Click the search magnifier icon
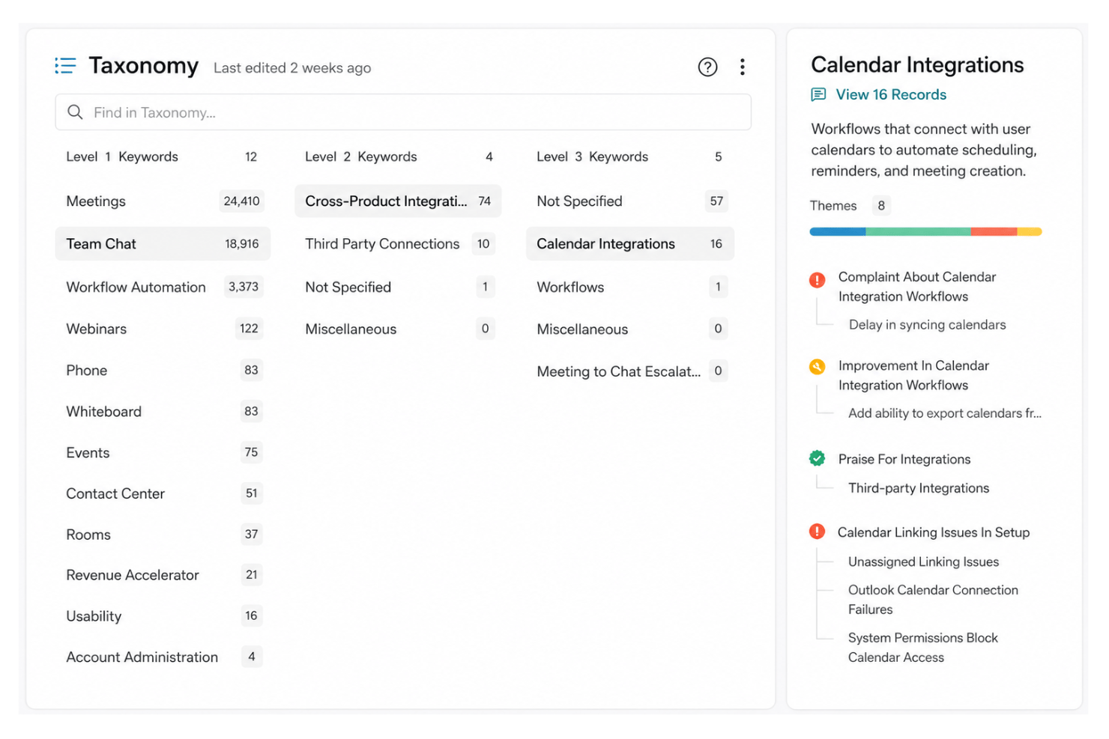Screen dimensions: 1109x739 tap(75, 112)
